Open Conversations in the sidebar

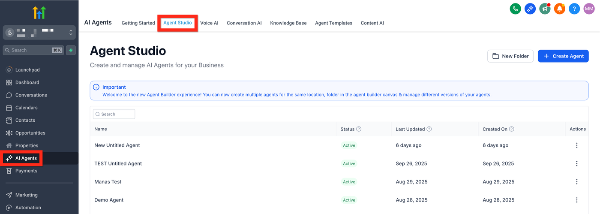click(31, 95)
